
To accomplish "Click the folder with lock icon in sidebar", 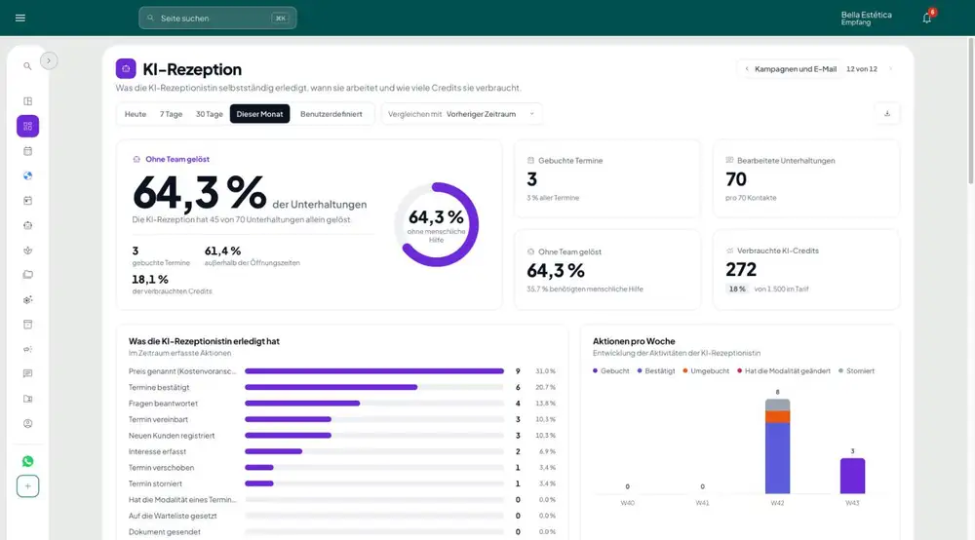I will (28, 399).
